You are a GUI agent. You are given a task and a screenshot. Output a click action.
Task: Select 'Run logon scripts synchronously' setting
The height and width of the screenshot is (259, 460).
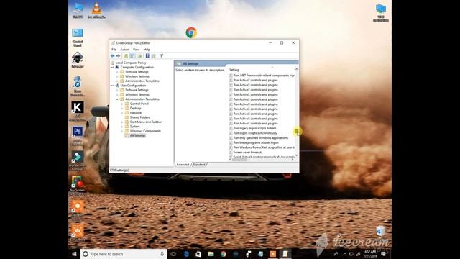253,133
